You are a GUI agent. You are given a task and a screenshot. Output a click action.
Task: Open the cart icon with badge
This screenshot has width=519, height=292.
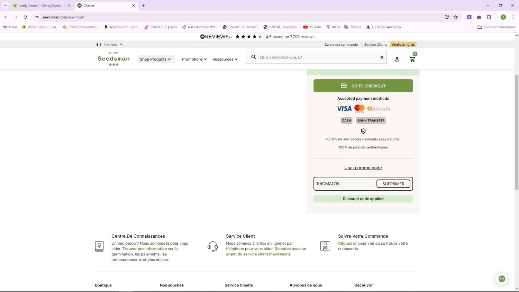point(412,58)
